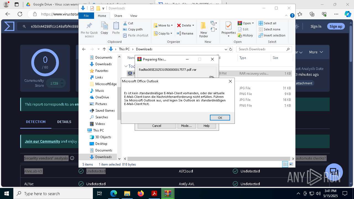
Task: Open the File tab in Explorer
Action: coord(86,16)
